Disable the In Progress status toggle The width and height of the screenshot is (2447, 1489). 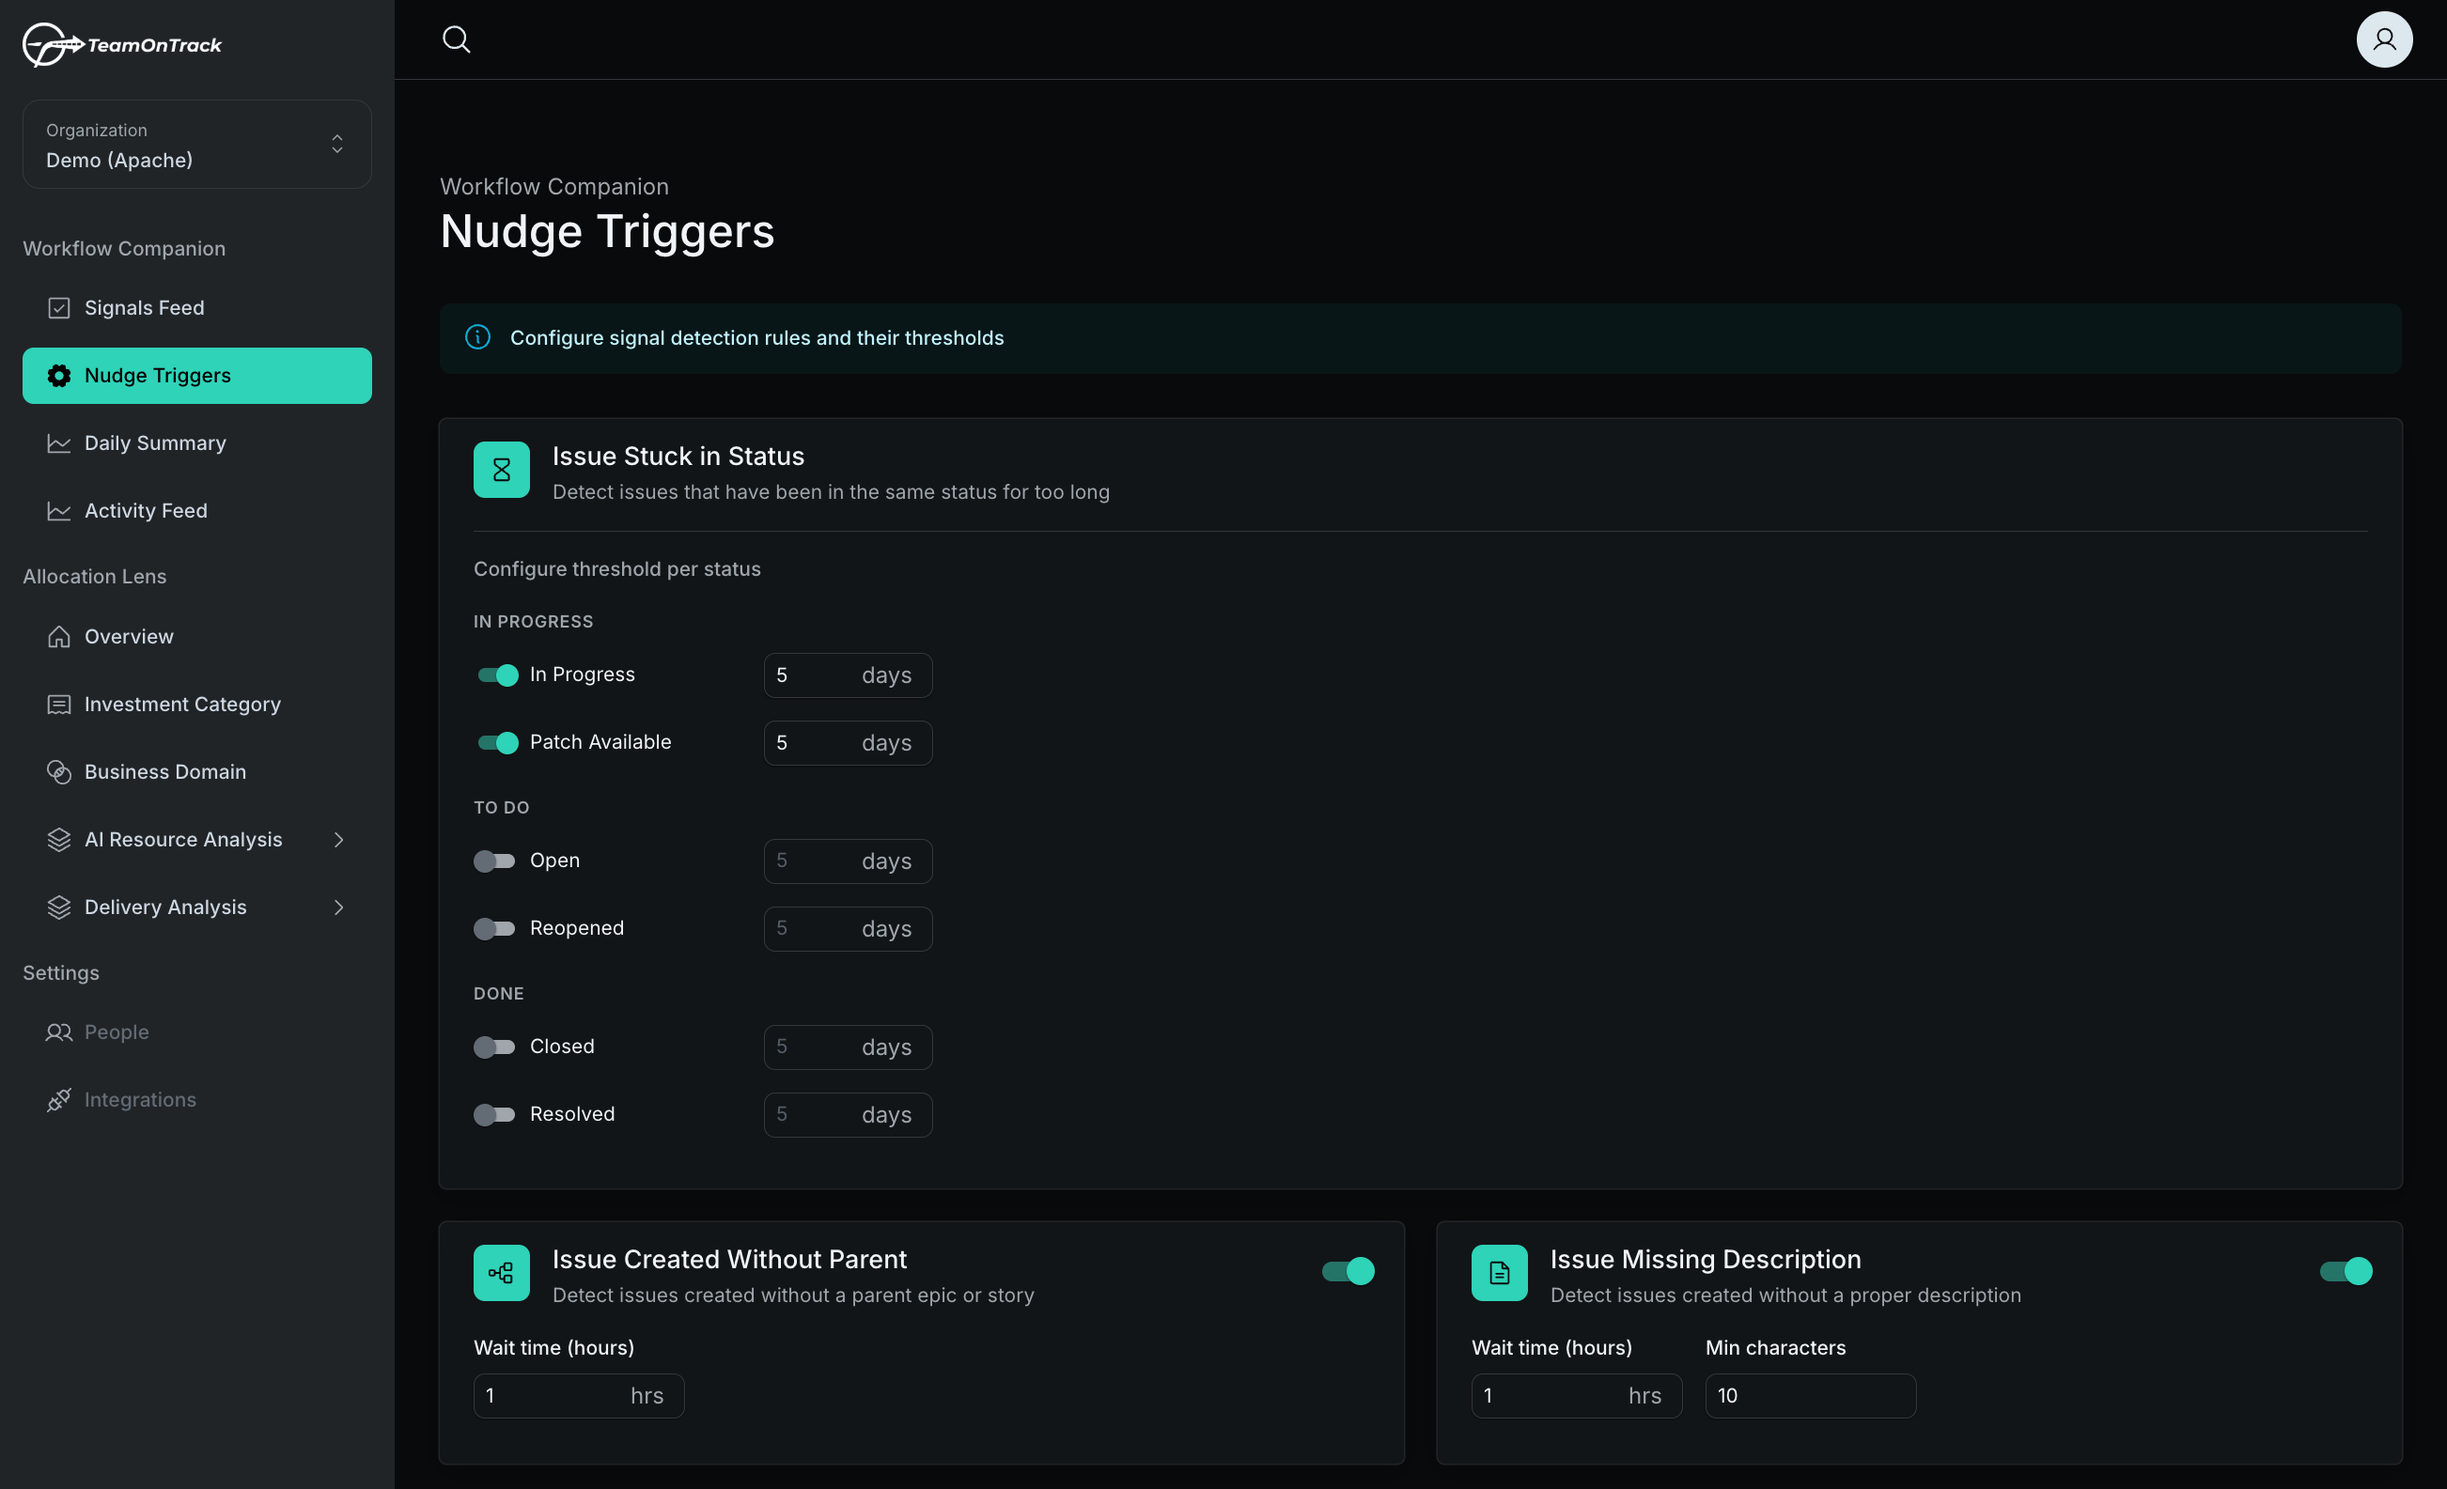(x=496, y=675)
